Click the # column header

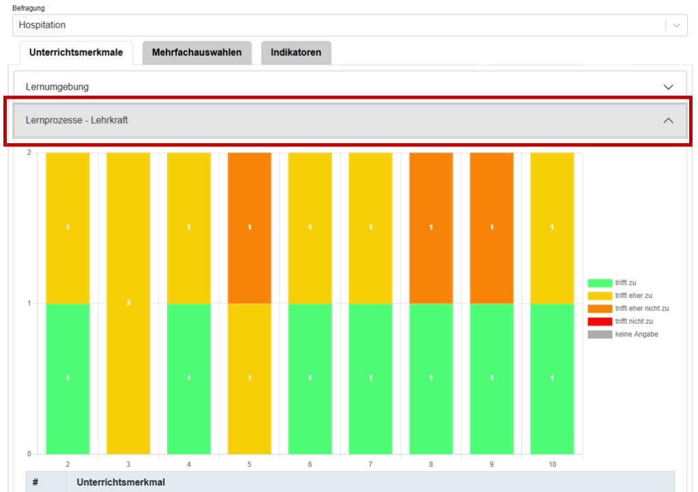pos(35,482)
